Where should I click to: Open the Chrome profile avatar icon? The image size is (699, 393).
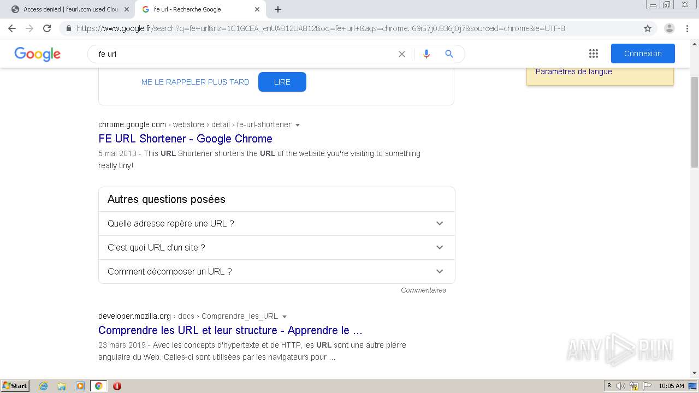(x=670, y=28)
